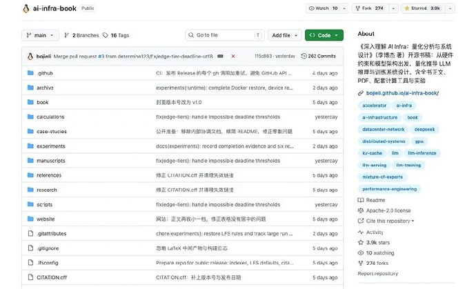Click the .github folder icon
476x289 pixels.
(x=30, y=73)
